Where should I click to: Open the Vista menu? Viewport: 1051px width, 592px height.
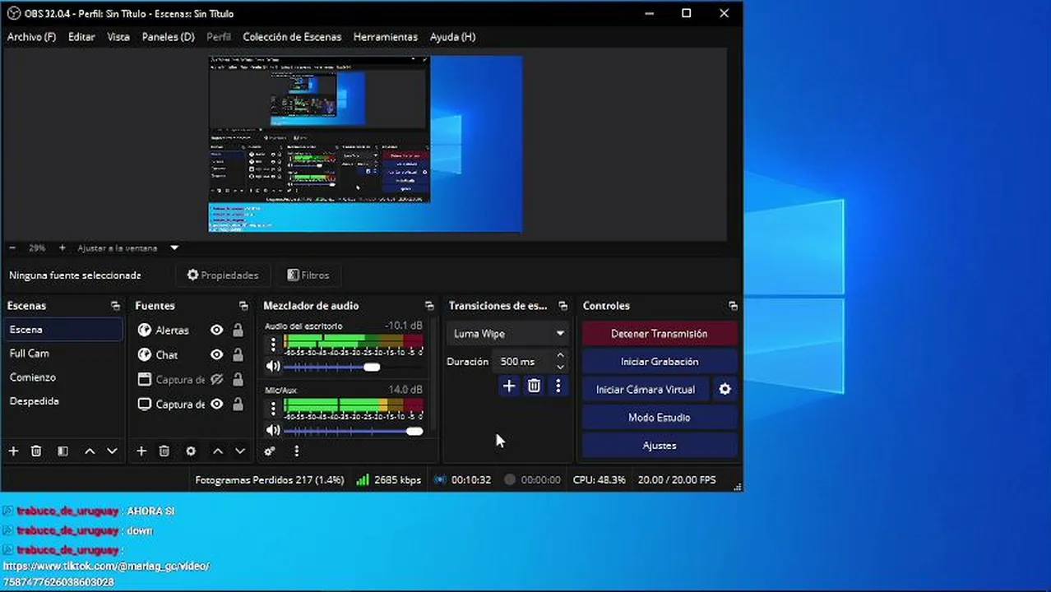point(118,37)
